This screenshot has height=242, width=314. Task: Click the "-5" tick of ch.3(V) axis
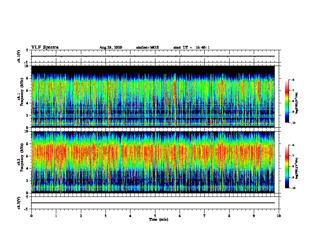pyautogui.click(x=27, y=209)
